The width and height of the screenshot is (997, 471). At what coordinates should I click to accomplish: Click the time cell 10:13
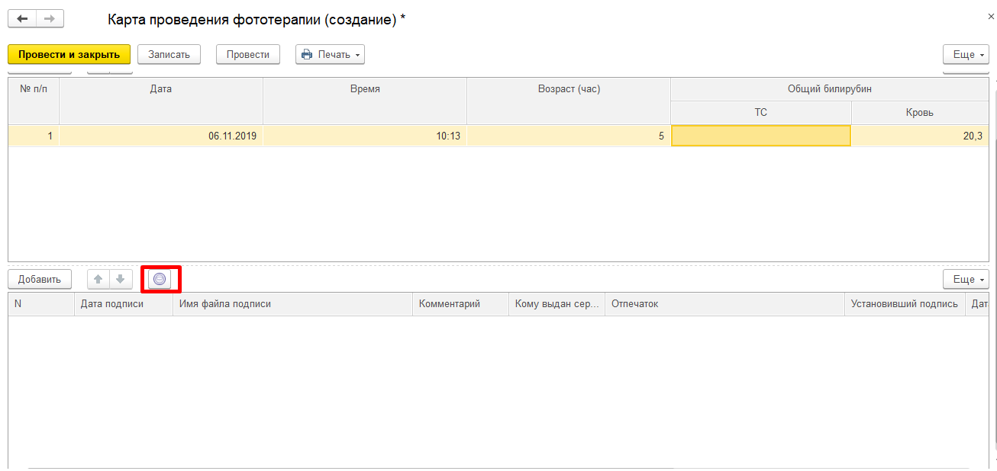pos(364,136)
